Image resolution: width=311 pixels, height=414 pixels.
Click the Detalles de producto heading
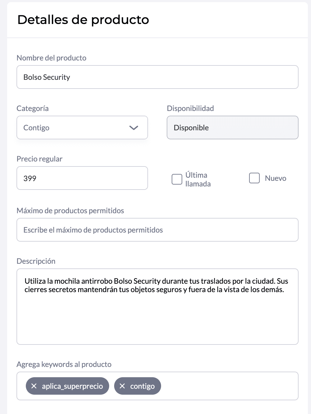[83, 20]
